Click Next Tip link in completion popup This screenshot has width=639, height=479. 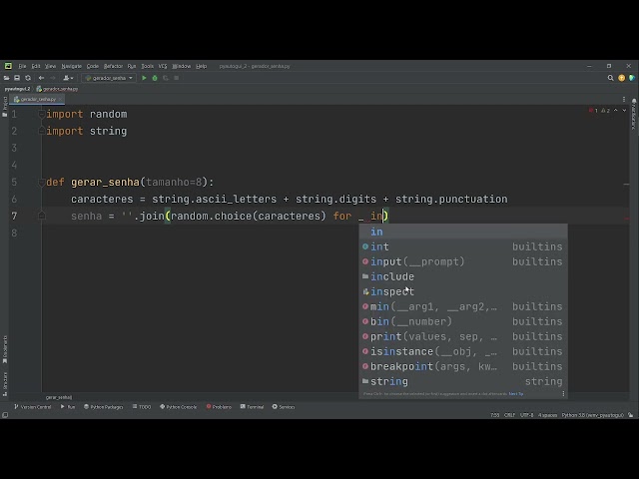click(516, 394)
